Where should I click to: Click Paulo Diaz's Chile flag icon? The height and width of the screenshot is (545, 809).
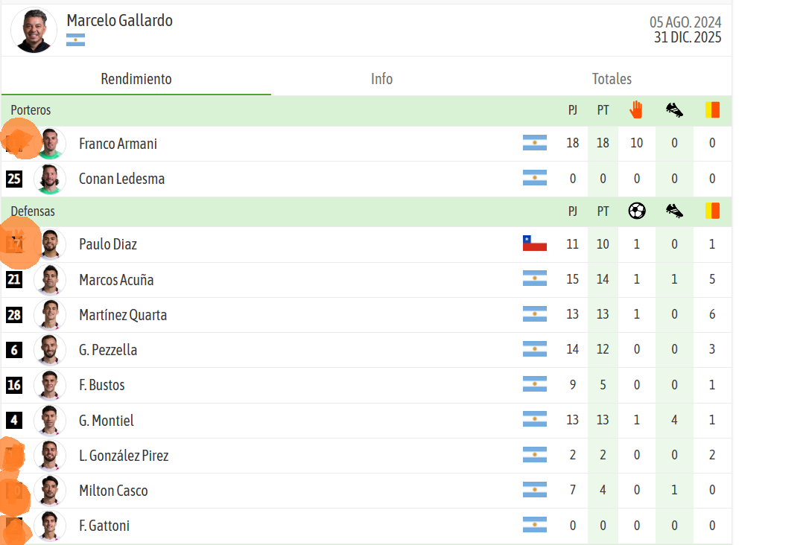click(535, 243)
